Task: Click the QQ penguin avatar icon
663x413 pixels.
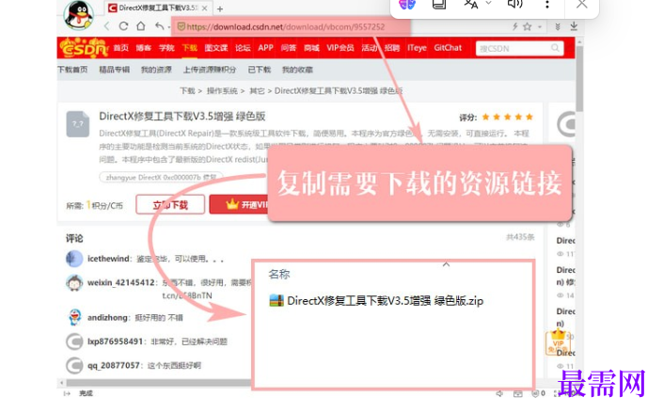Action: pyautogui.click(x=78, y=15)
